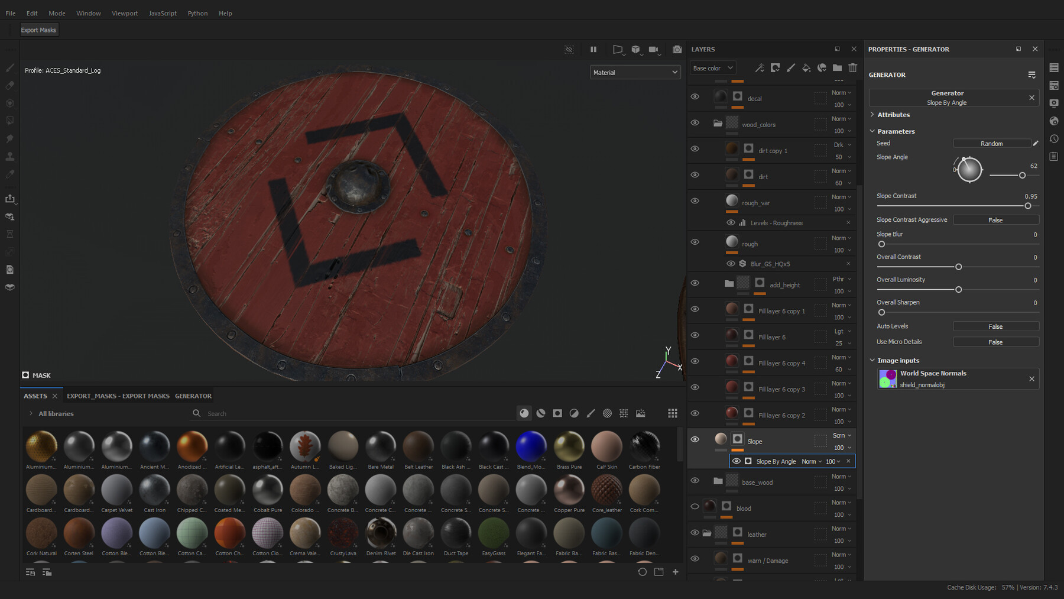Switch to the GENERATOR tab

[x=193, y=396]
